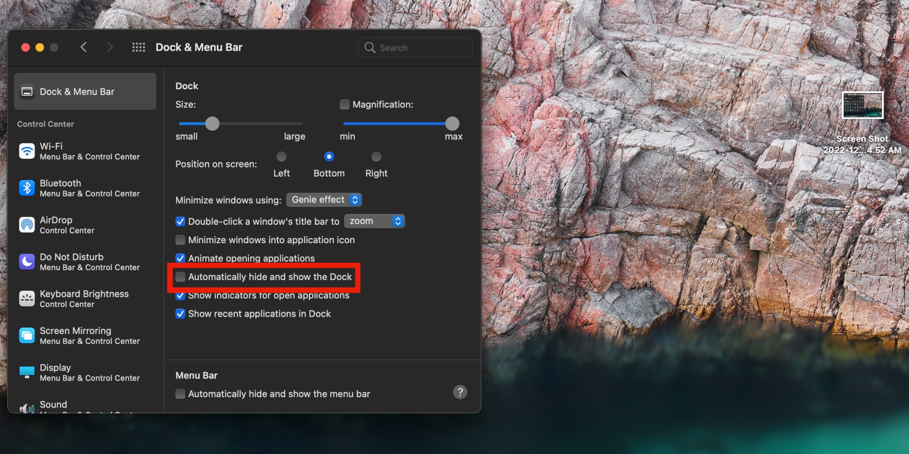Click the 'Control Center' sidebar heading
This screenshot has height=454, width=909.
45,124
